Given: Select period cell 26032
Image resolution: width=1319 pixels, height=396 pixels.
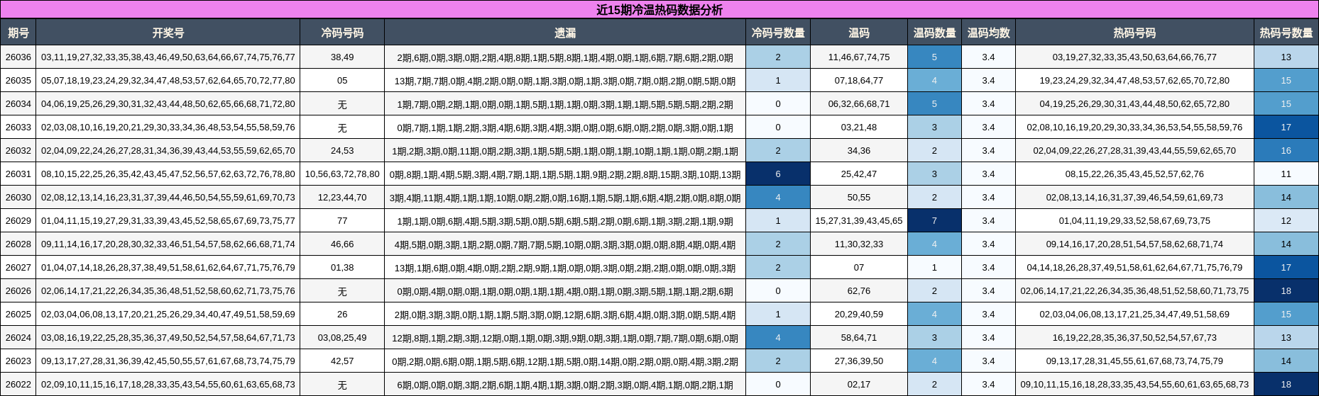Looking at the screenshot, I should (18, 151).
